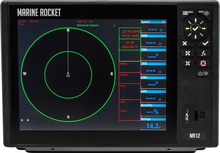
Task: Push the upper-left diagonal on the D-pad
Action: [190, 22]
